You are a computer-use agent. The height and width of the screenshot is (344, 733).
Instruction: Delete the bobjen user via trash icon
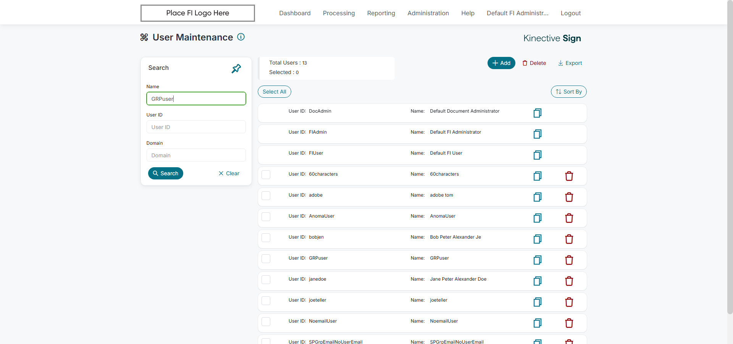pyautogui.click(x=569, y=239)
